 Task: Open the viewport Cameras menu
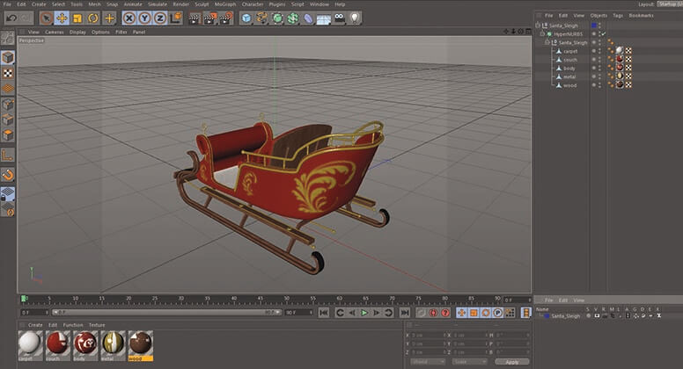click(x=55, y=32)
